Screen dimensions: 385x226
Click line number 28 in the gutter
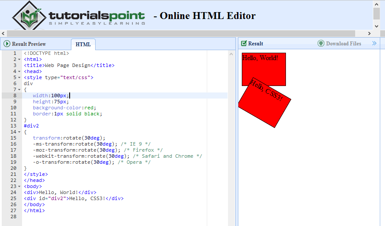13,216
